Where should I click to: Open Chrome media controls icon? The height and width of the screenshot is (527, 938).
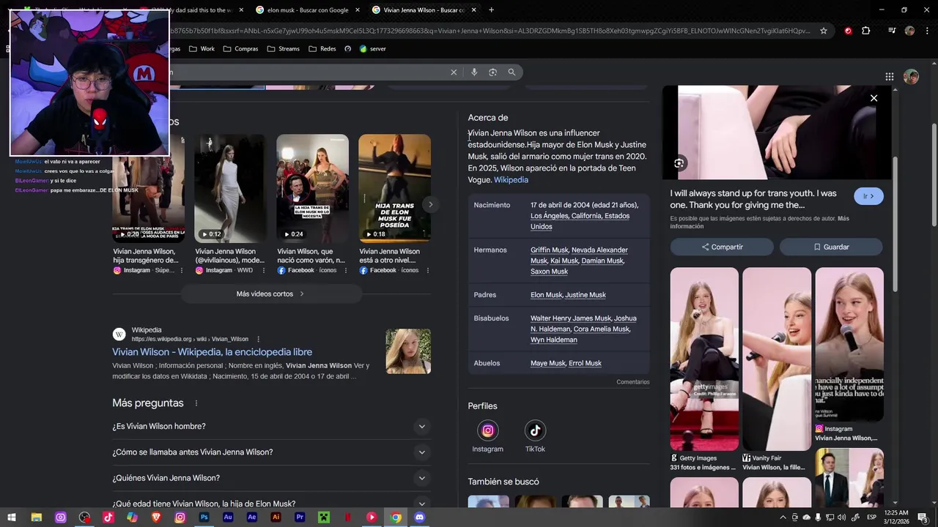click(x=891, y=31)
